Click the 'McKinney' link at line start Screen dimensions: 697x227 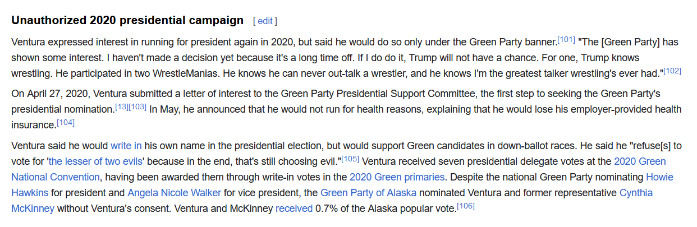33,209
